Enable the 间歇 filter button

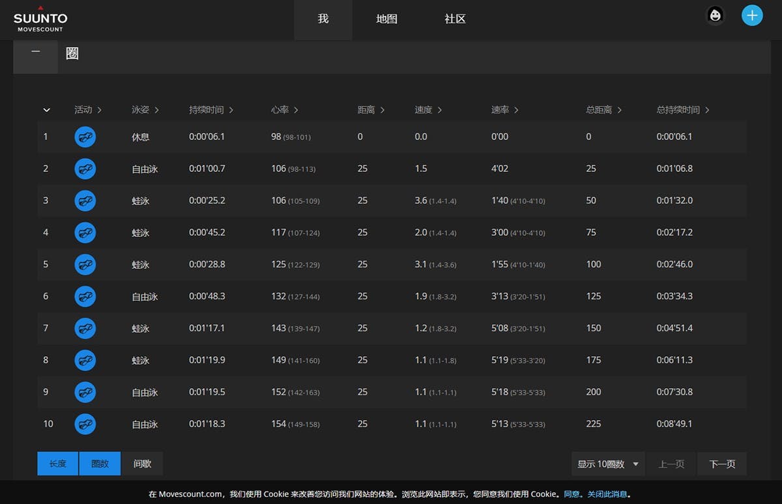[142, 464]
